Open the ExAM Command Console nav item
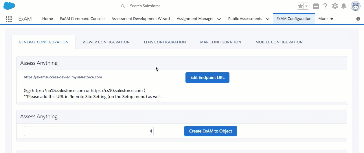This screenshot has height=153, width=364. [82, 19]
